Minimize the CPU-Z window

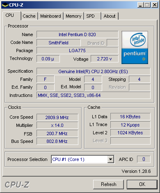point(140,5)
